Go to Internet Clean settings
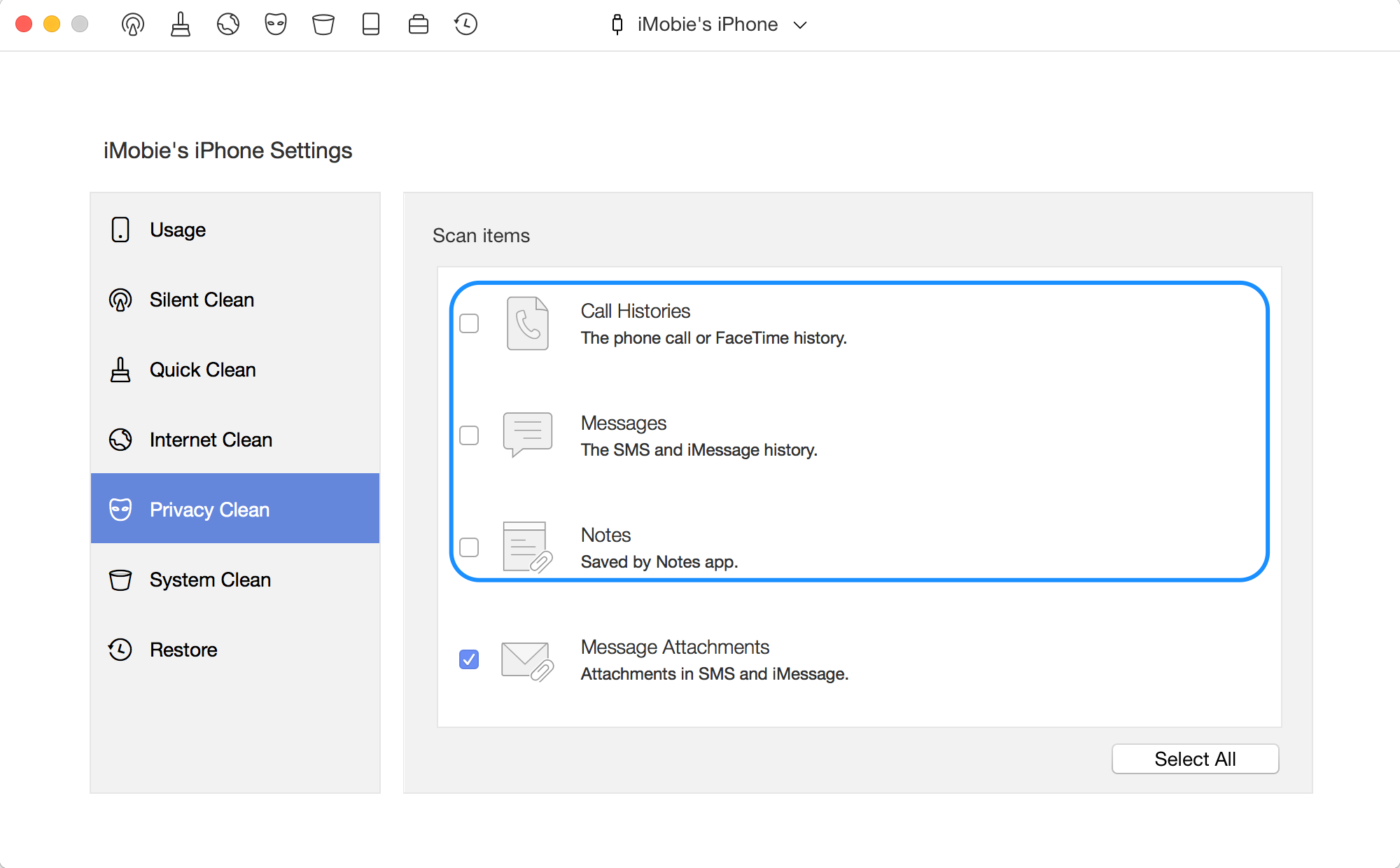This screenshot has height=868, width=1400. (235, 440)
